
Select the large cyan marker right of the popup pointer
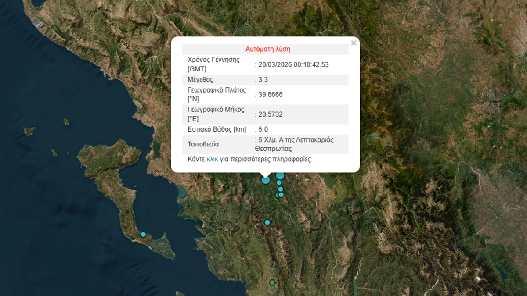(x=280, y=175)
